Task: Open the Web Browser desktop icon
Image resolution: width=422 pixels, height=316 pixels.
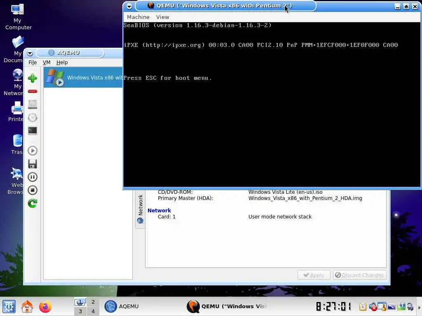Action: tap(16, 181)
